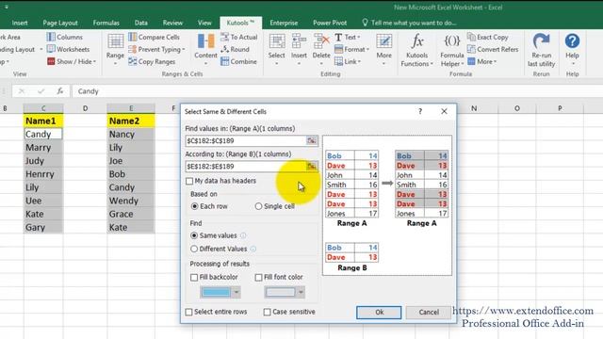Image resolution: width=603 pixels, height=339 pixels.
Task: Enable Fill font color checkbox
Action: [258, 277]
